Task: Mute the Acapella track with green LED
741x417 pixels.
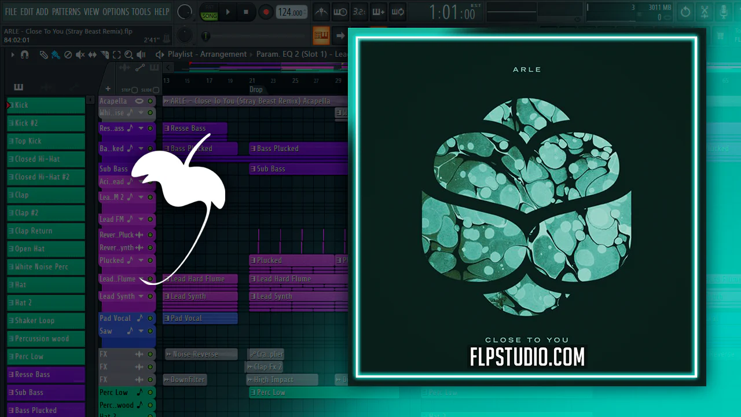Action: tap(151, 101)
